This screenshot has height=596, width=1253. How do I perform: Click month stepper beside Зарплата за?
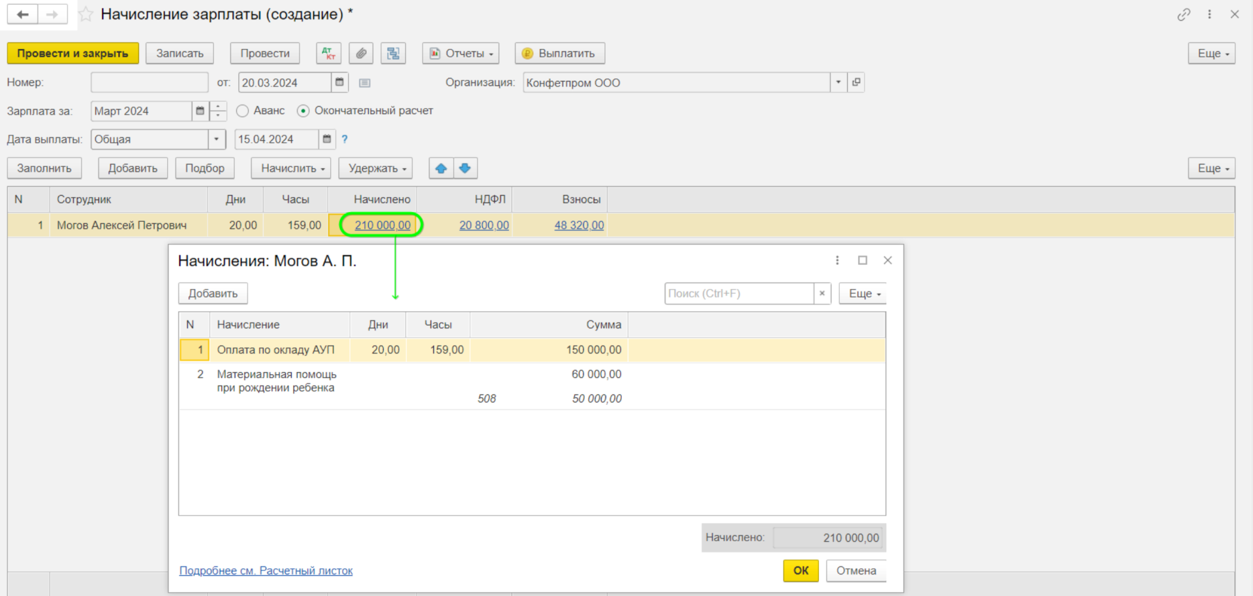point(218,111)
